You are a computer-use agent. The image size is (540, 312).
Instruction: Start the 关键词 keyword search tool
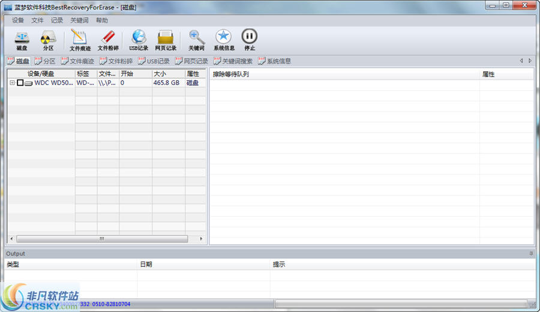(x=196, y=41)
